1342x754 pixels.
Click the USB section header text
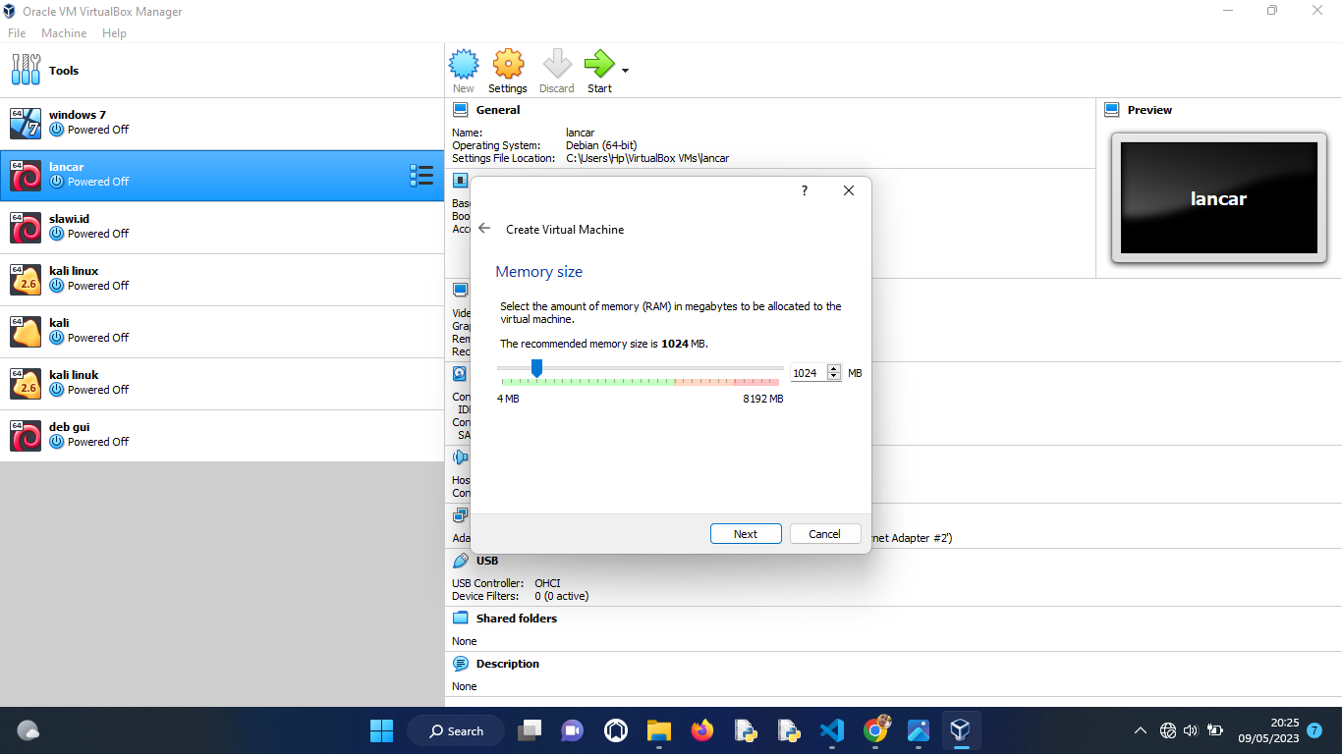[x=487, y=561]
